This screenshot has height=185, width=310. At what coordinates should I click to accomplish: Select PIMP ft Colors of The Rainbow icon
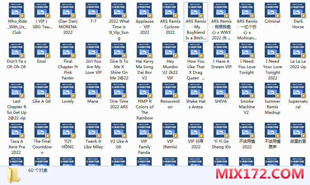pos(144,90)
